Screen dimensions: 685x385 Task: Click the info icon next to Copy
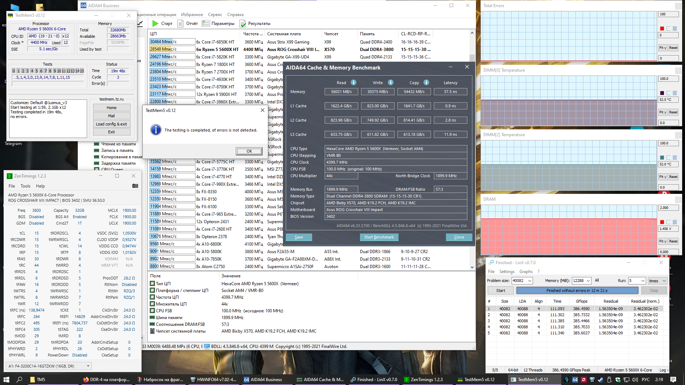(x=426, y=82)
